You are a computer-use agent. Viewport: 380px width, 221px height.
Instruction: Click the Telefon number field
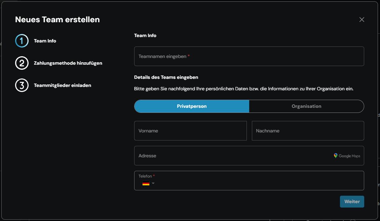[249, 181]
